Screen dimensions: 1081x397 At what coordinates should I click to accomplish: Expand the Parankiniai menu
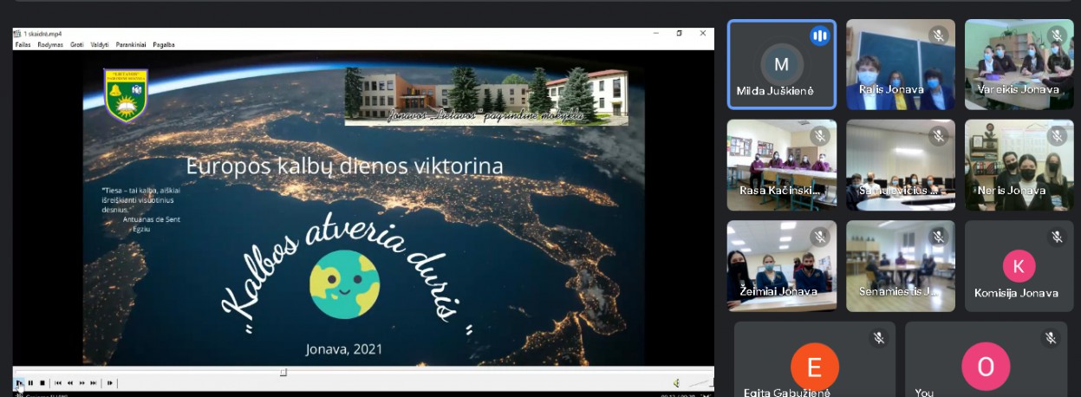[x=130, y=44]
